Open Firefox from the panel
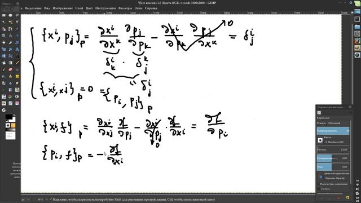This screenshot has height=203, width=361. point(357,41)
